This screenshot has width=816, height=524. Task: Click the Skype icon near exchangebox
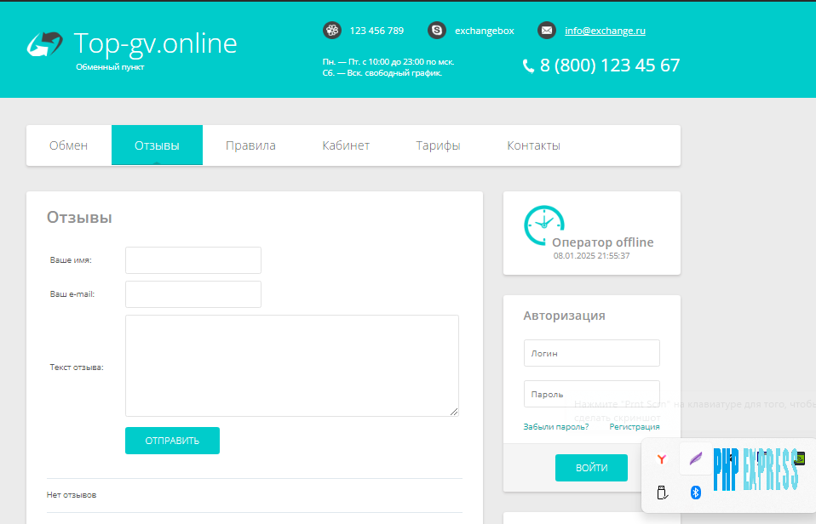[437, 30]
